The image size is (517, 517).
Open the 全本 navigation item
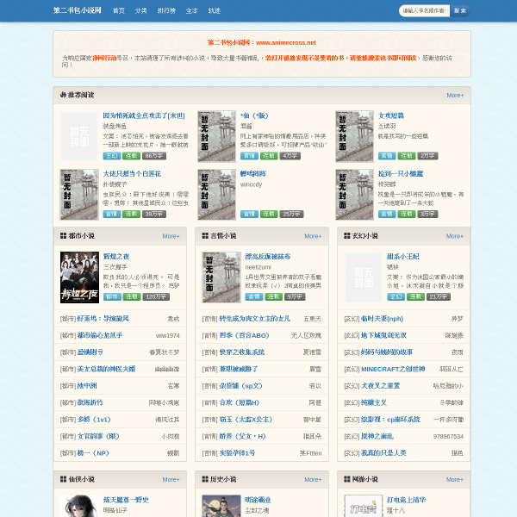(191, 10)
